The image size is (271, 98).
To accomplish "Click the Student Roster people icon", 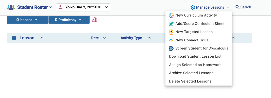I will coord(11,7).
